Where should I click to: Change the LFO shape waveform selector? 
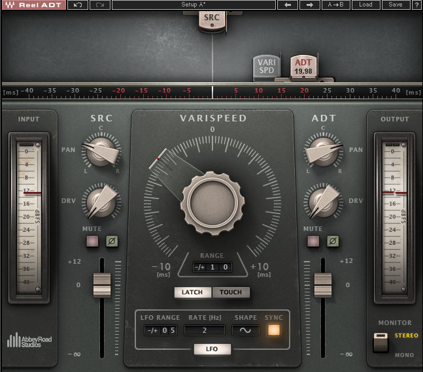[246, 330]
